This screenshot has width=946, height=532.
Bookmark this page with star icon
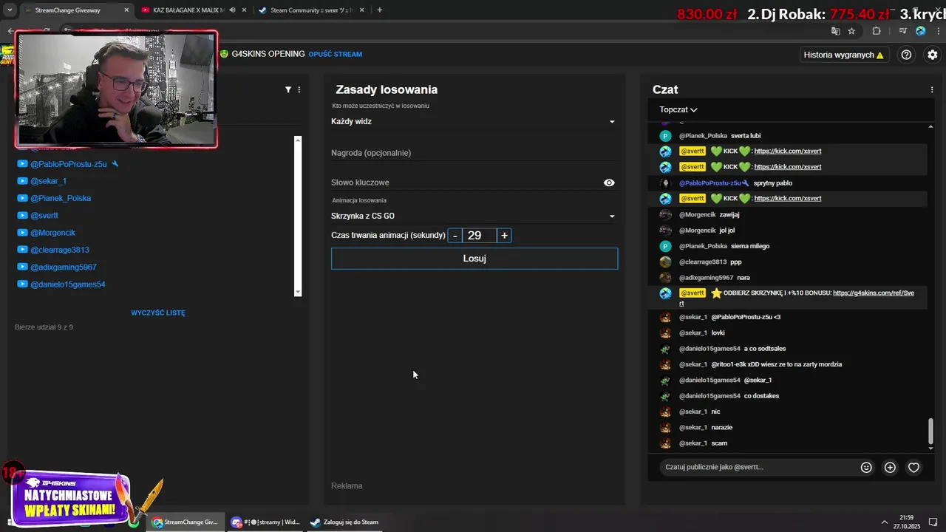pyautogui.click(x=851, y=31)
